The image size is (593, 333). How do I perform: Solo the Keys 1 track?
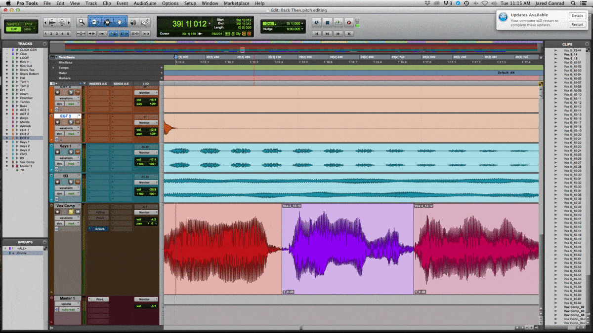coord(71,152)
